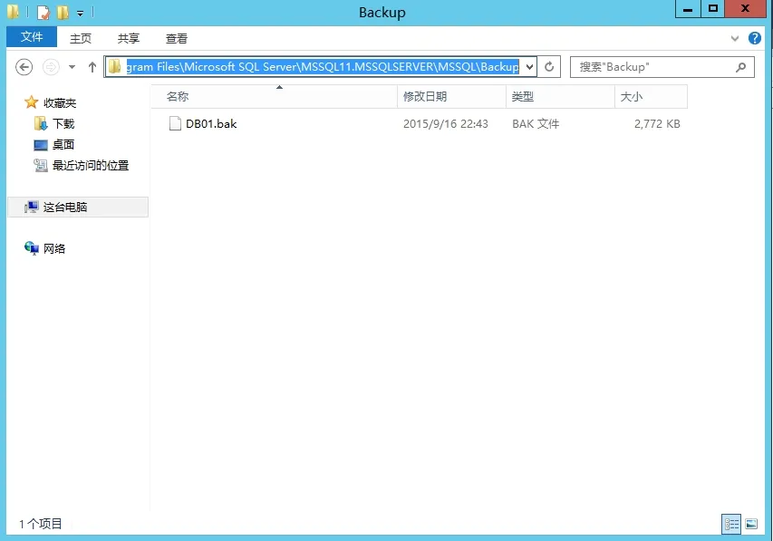Viewport: 773px width, 541px height.
Task: Open 最近访问的位置 in navigation pane
Action: (91, 165)
